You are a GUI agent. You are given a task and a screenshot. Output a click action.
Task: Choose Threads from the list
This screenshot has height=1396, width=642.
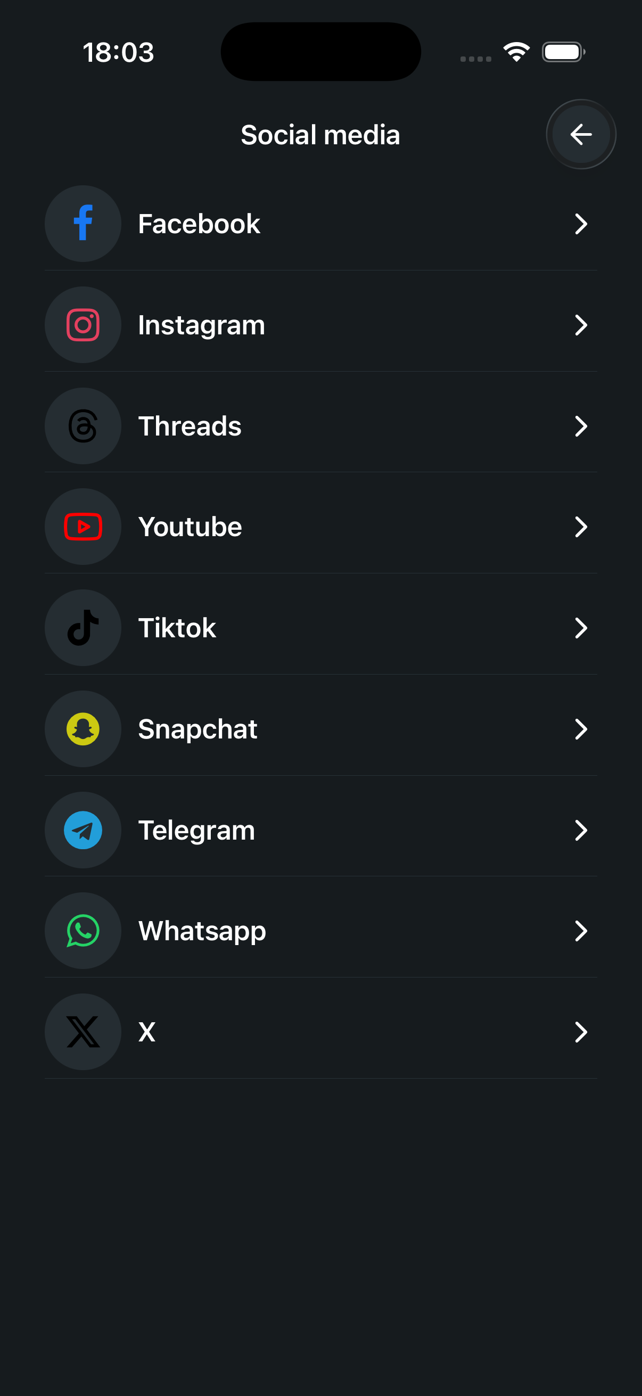[190, 426]
